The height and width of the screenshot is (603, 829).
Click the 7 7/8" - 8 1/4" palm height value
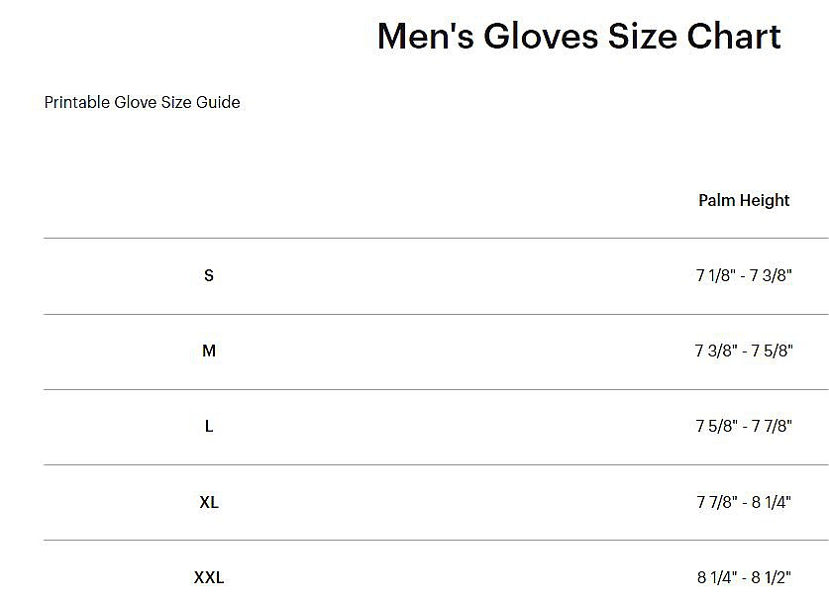pos(744,502)
